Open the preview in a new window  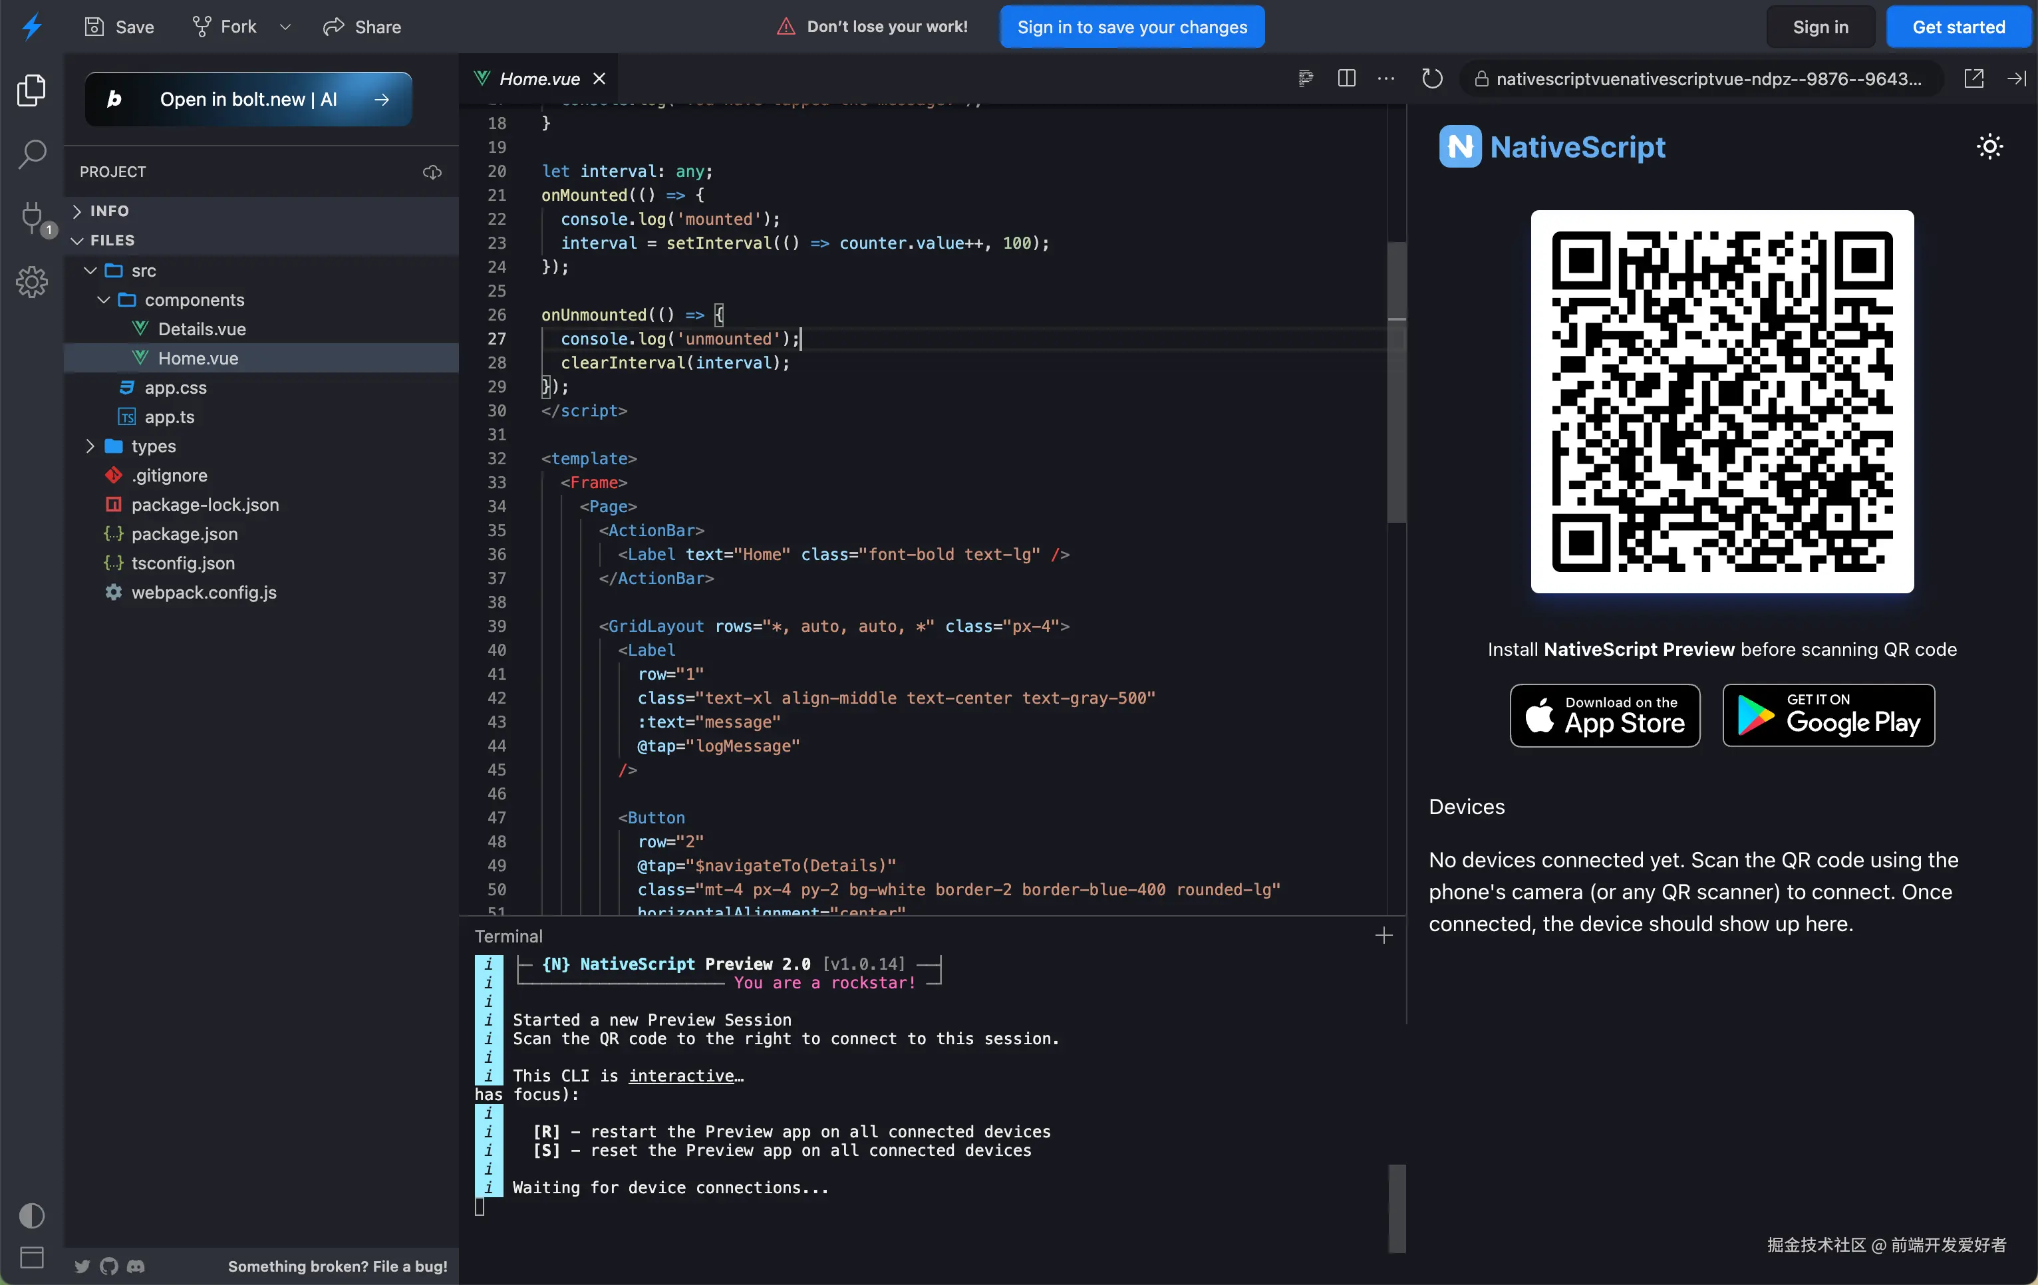click(x=1973, y=78)
